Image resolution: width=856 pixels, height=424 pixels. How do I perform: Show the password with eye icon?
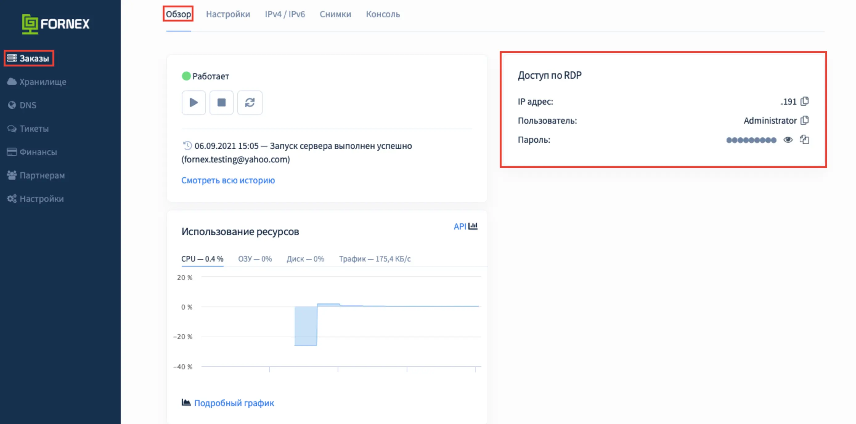[x=788, y=140]
